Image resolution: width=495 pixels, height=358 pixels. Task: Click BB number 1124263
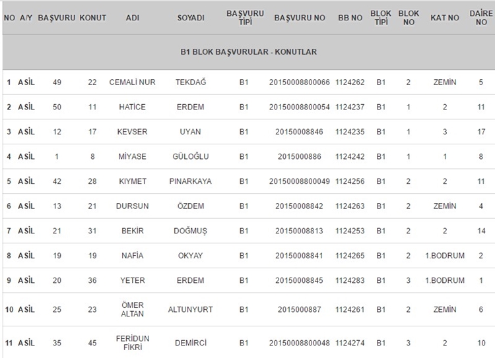[x=350, y=206]
